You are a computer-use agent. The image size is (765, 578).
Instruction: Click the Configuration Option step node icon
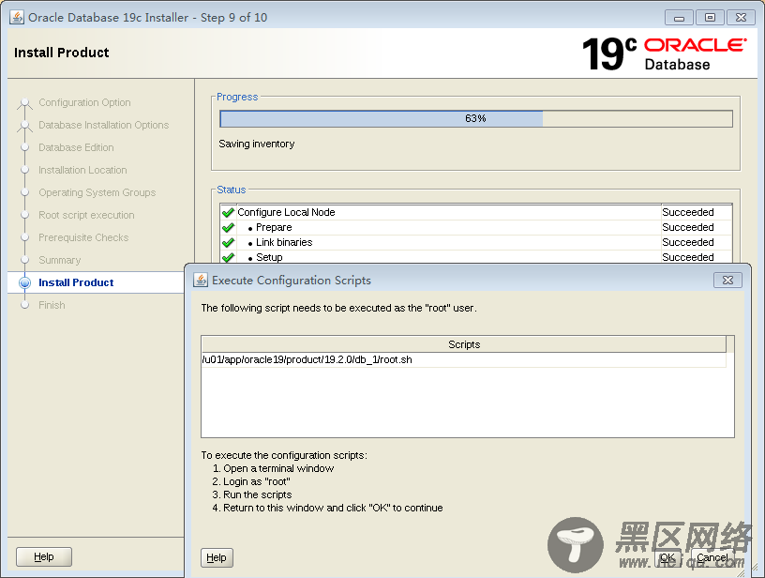(24, 103)
